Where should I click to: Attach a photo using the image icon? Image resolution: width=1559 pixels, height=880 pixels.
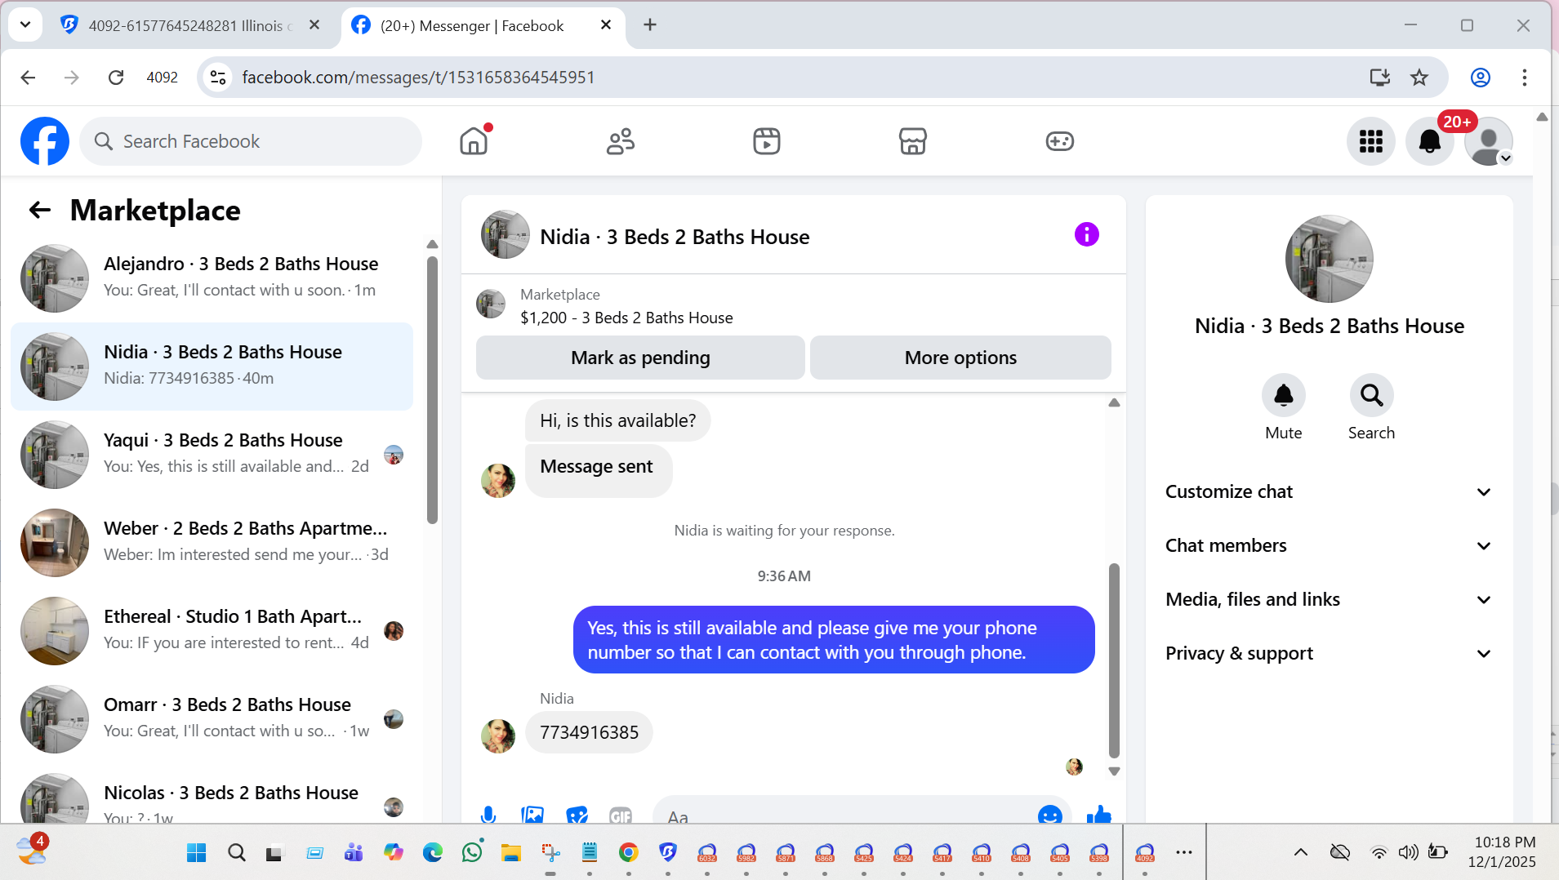click(532, 815)
